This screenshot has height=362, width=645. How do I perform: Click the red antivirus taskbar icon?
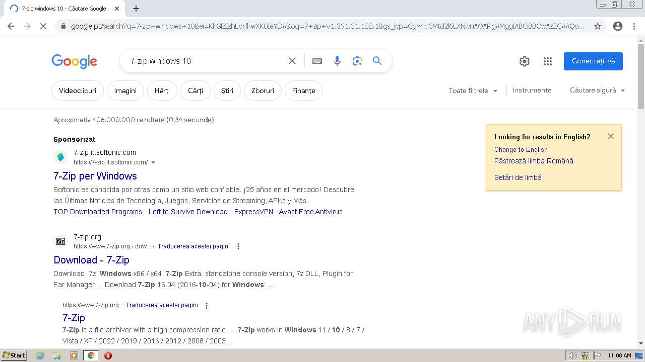pyautogui.click(x=108, y=355)
